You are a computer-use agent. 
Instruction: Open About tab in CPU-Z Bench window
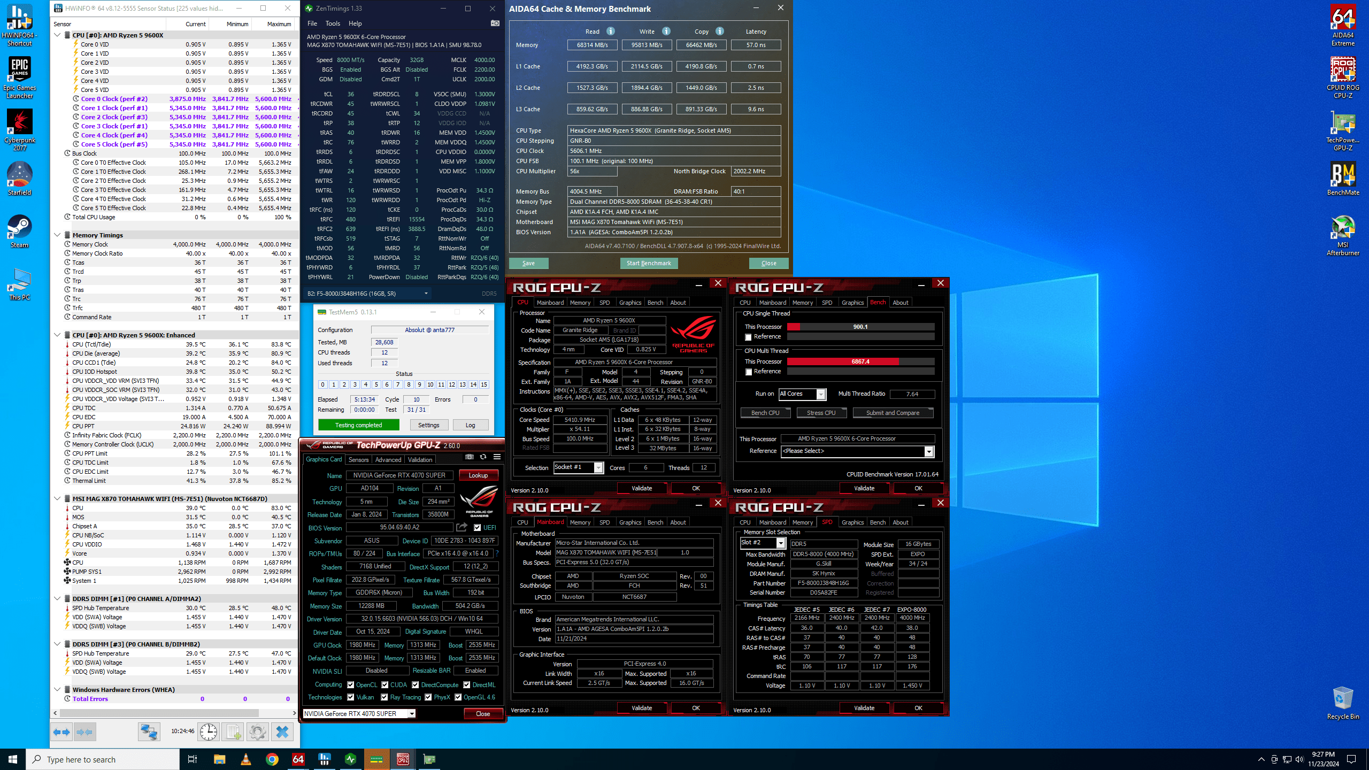click(x=901, y=303)
